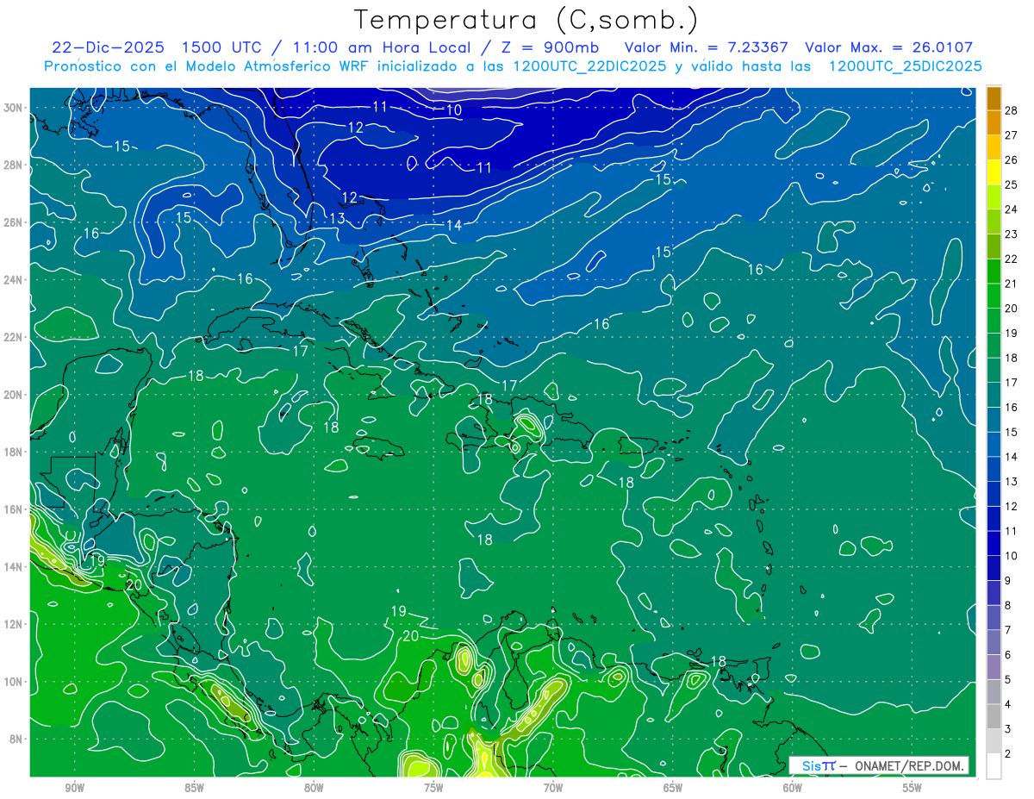
Task: Click the yellow swatch between scale labels 25 and 26
Action: (x=994, y=172)
